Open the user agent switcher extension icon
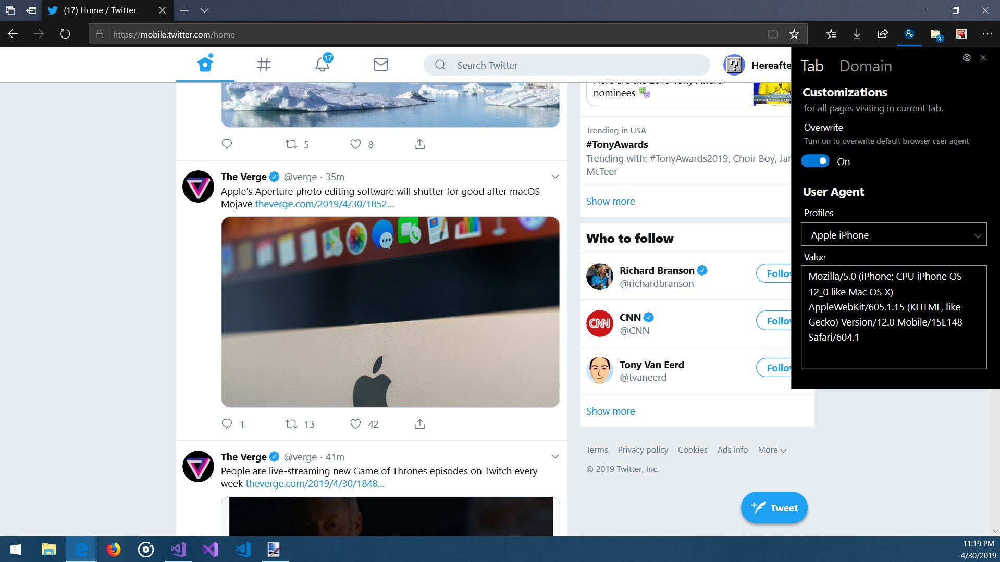The width and height of the screenshot is (1000, 562). coord(909,34)
